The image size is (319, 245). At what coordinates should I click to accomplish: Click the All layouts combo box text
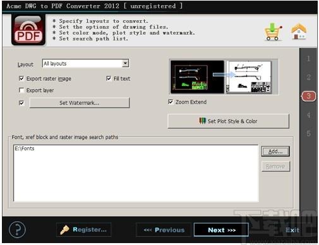[x=55, y=64]
